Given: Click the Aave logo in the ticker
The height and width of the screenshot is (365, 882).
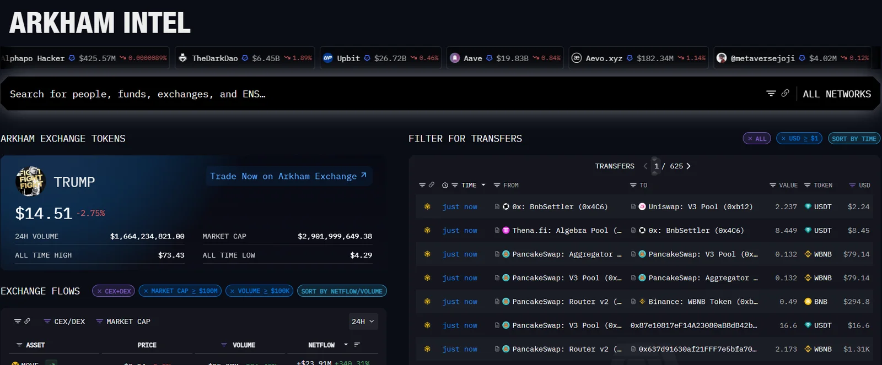Looking at the screenshot, I should click(x=455, y=58).
